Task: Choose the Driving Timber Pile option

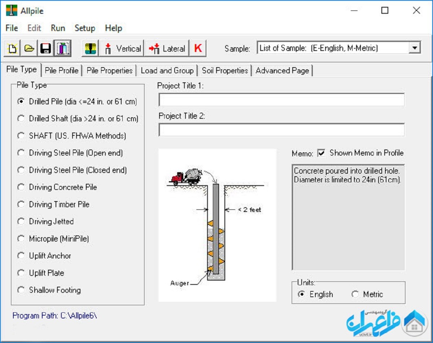Action: (x=54, y=204)
